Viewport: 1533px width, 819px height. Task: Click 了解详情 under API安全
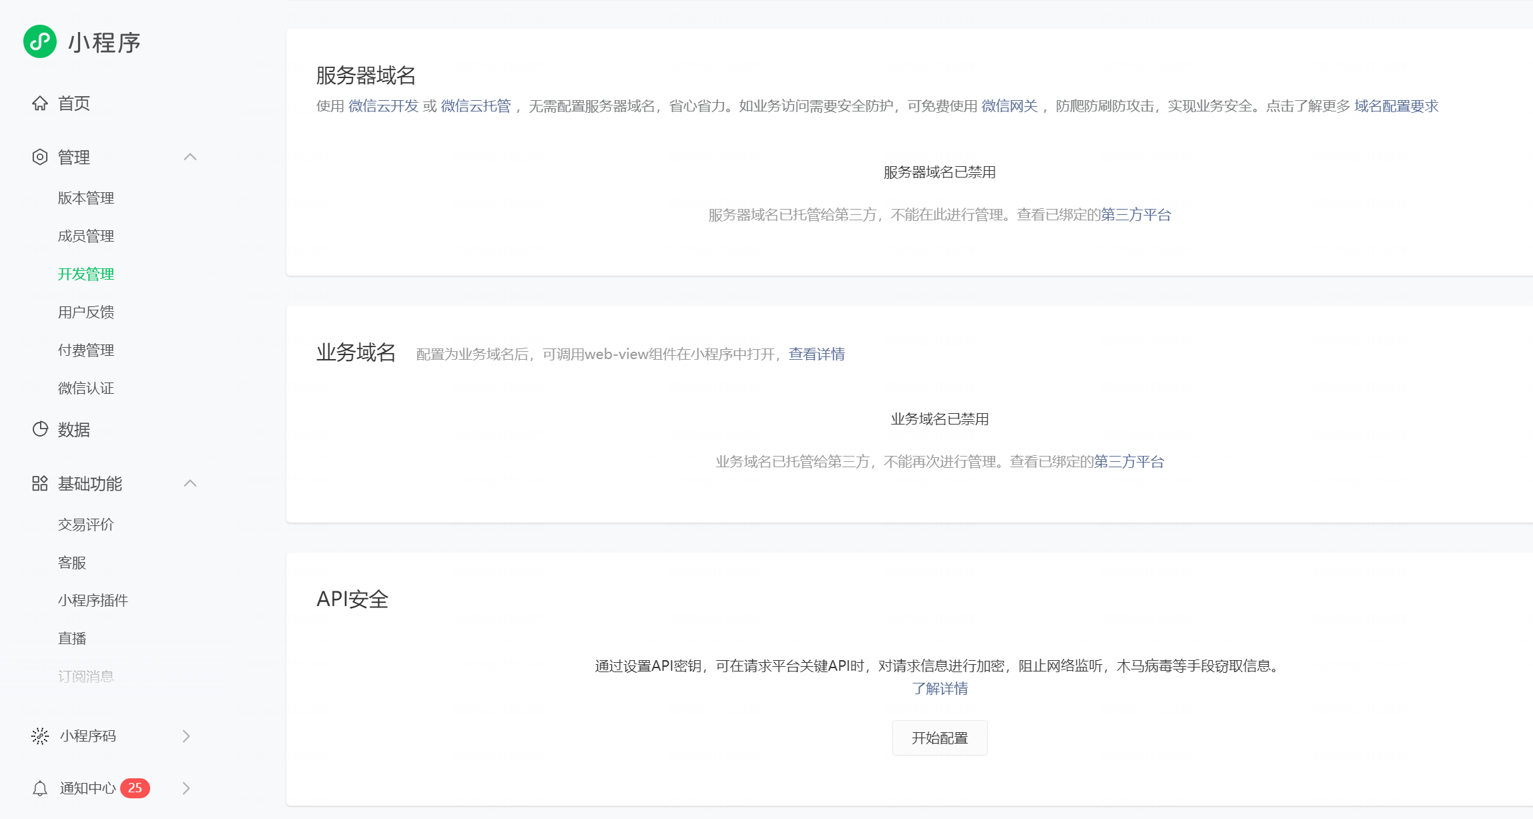pos(940,689)
